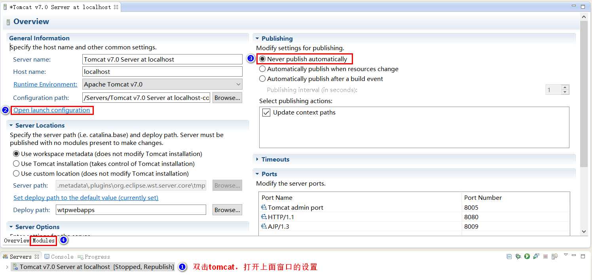Publish to the server icon
The width and height of the screenshot is (592, 280).
tap(554, 256)
